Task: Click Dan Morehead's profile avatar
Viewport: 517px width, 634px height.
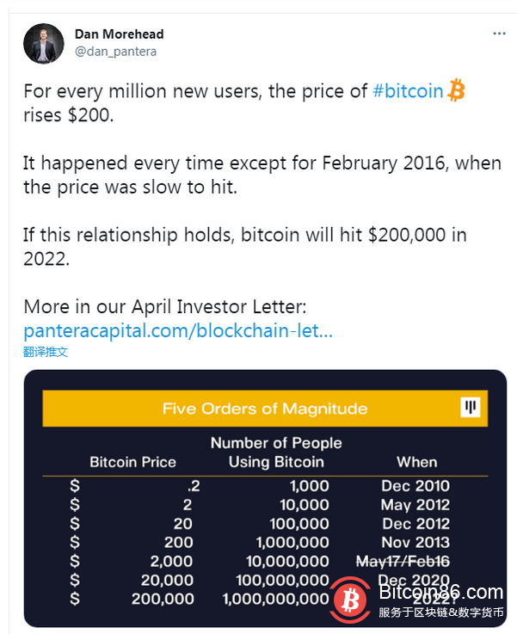Action: click(x=43, y=43)
